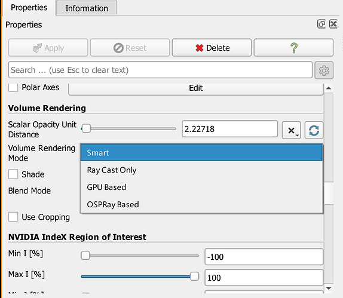The image size is (343, 298).
Task: Click the grayed Reset button
Action: pos(130,48)
